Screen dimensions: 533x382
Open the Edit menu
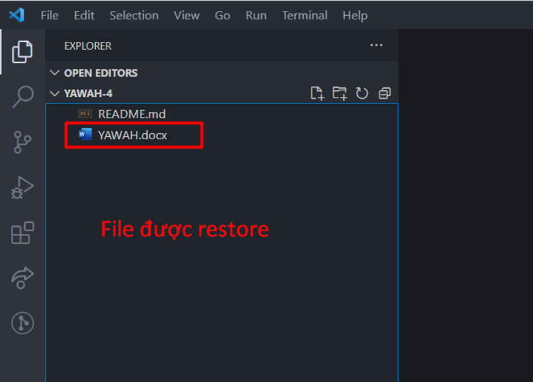(x=84, y=15)
